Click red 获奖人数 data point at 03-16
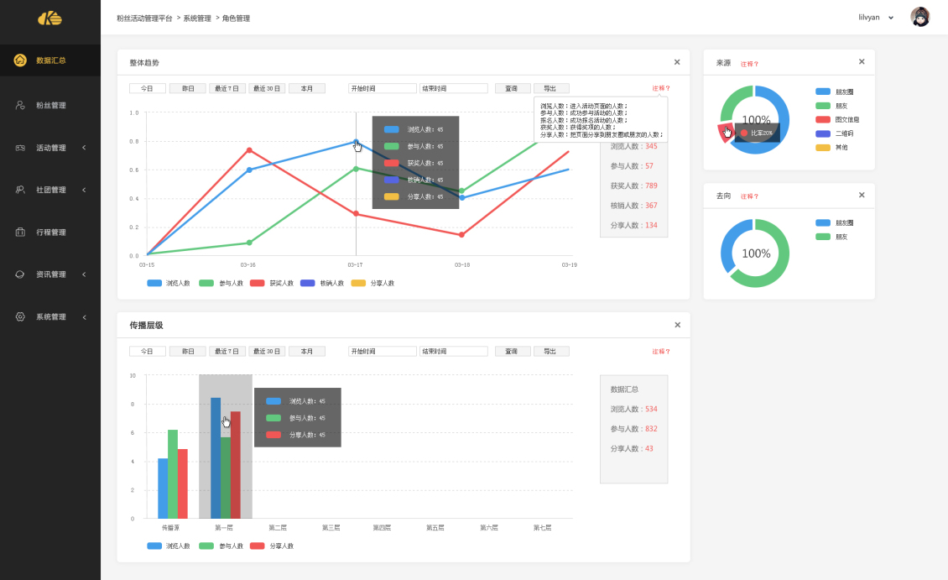This screenshot has height=580, width=948. pyautogui.click(x=249, y=150)
